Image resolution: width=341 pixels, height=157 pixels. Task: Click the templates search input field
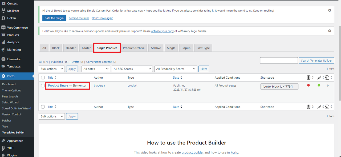click(279, 61)
